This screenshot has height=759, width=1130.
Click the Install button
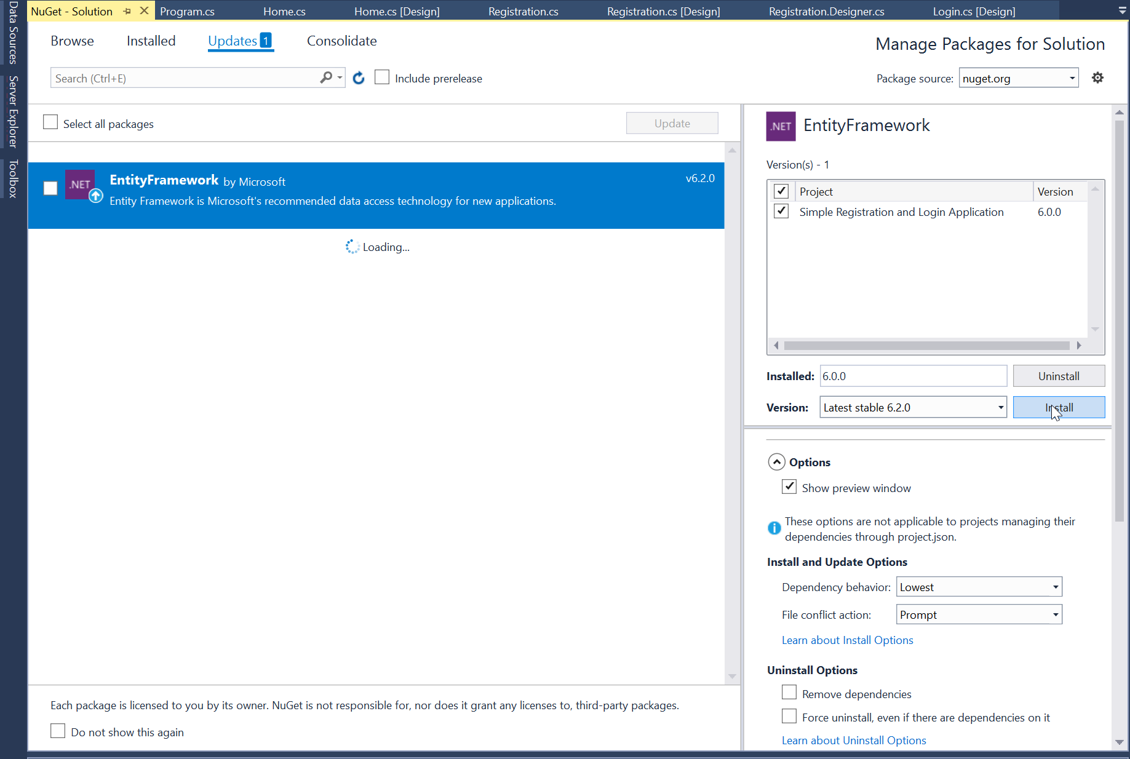pyautogui.click(x=1059, y=407)
